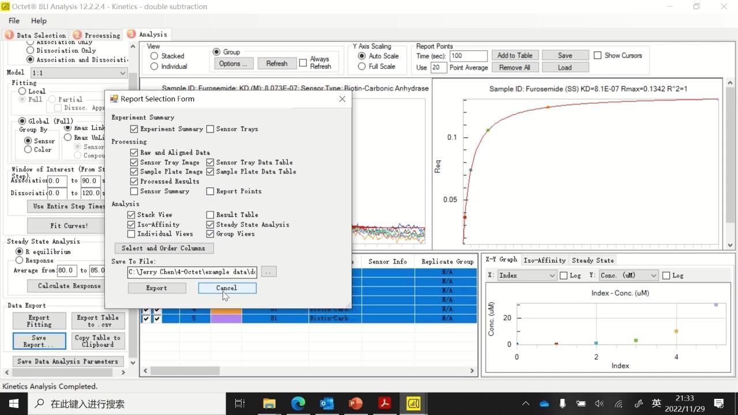Viewport: 738px width, 415px height.
Task: Click the Task View taskbar icon
Action: 240,403
